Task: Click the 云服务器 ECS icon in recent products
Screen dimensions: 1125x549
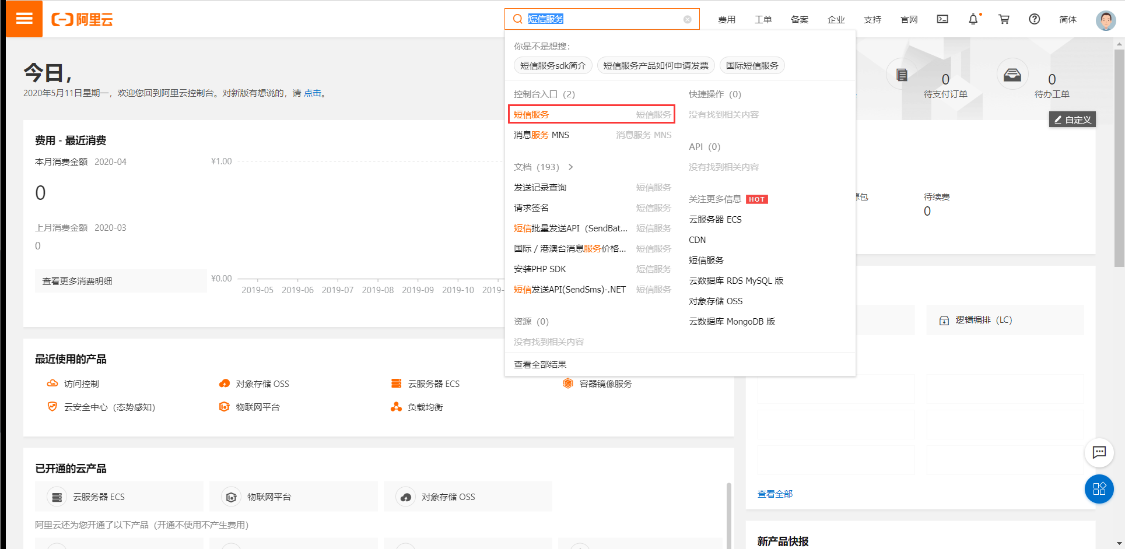Action: [x=397, y=383]
